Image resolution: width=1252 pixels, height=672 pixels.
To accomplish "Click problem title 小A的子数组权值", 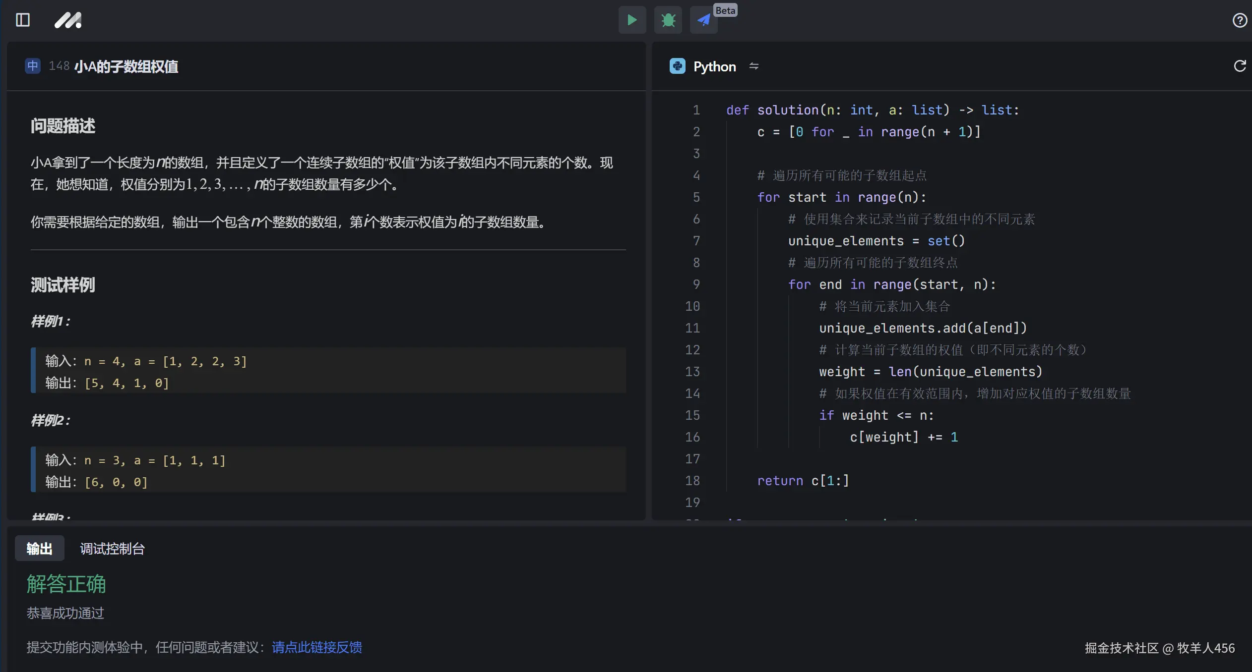I will (126, 66).
